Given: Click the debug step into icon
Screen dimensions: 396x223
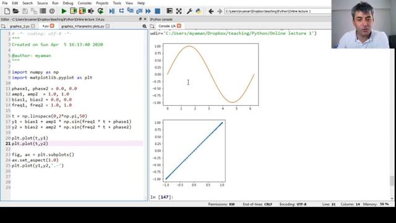Looking at the screenshot, I should 131,11.
